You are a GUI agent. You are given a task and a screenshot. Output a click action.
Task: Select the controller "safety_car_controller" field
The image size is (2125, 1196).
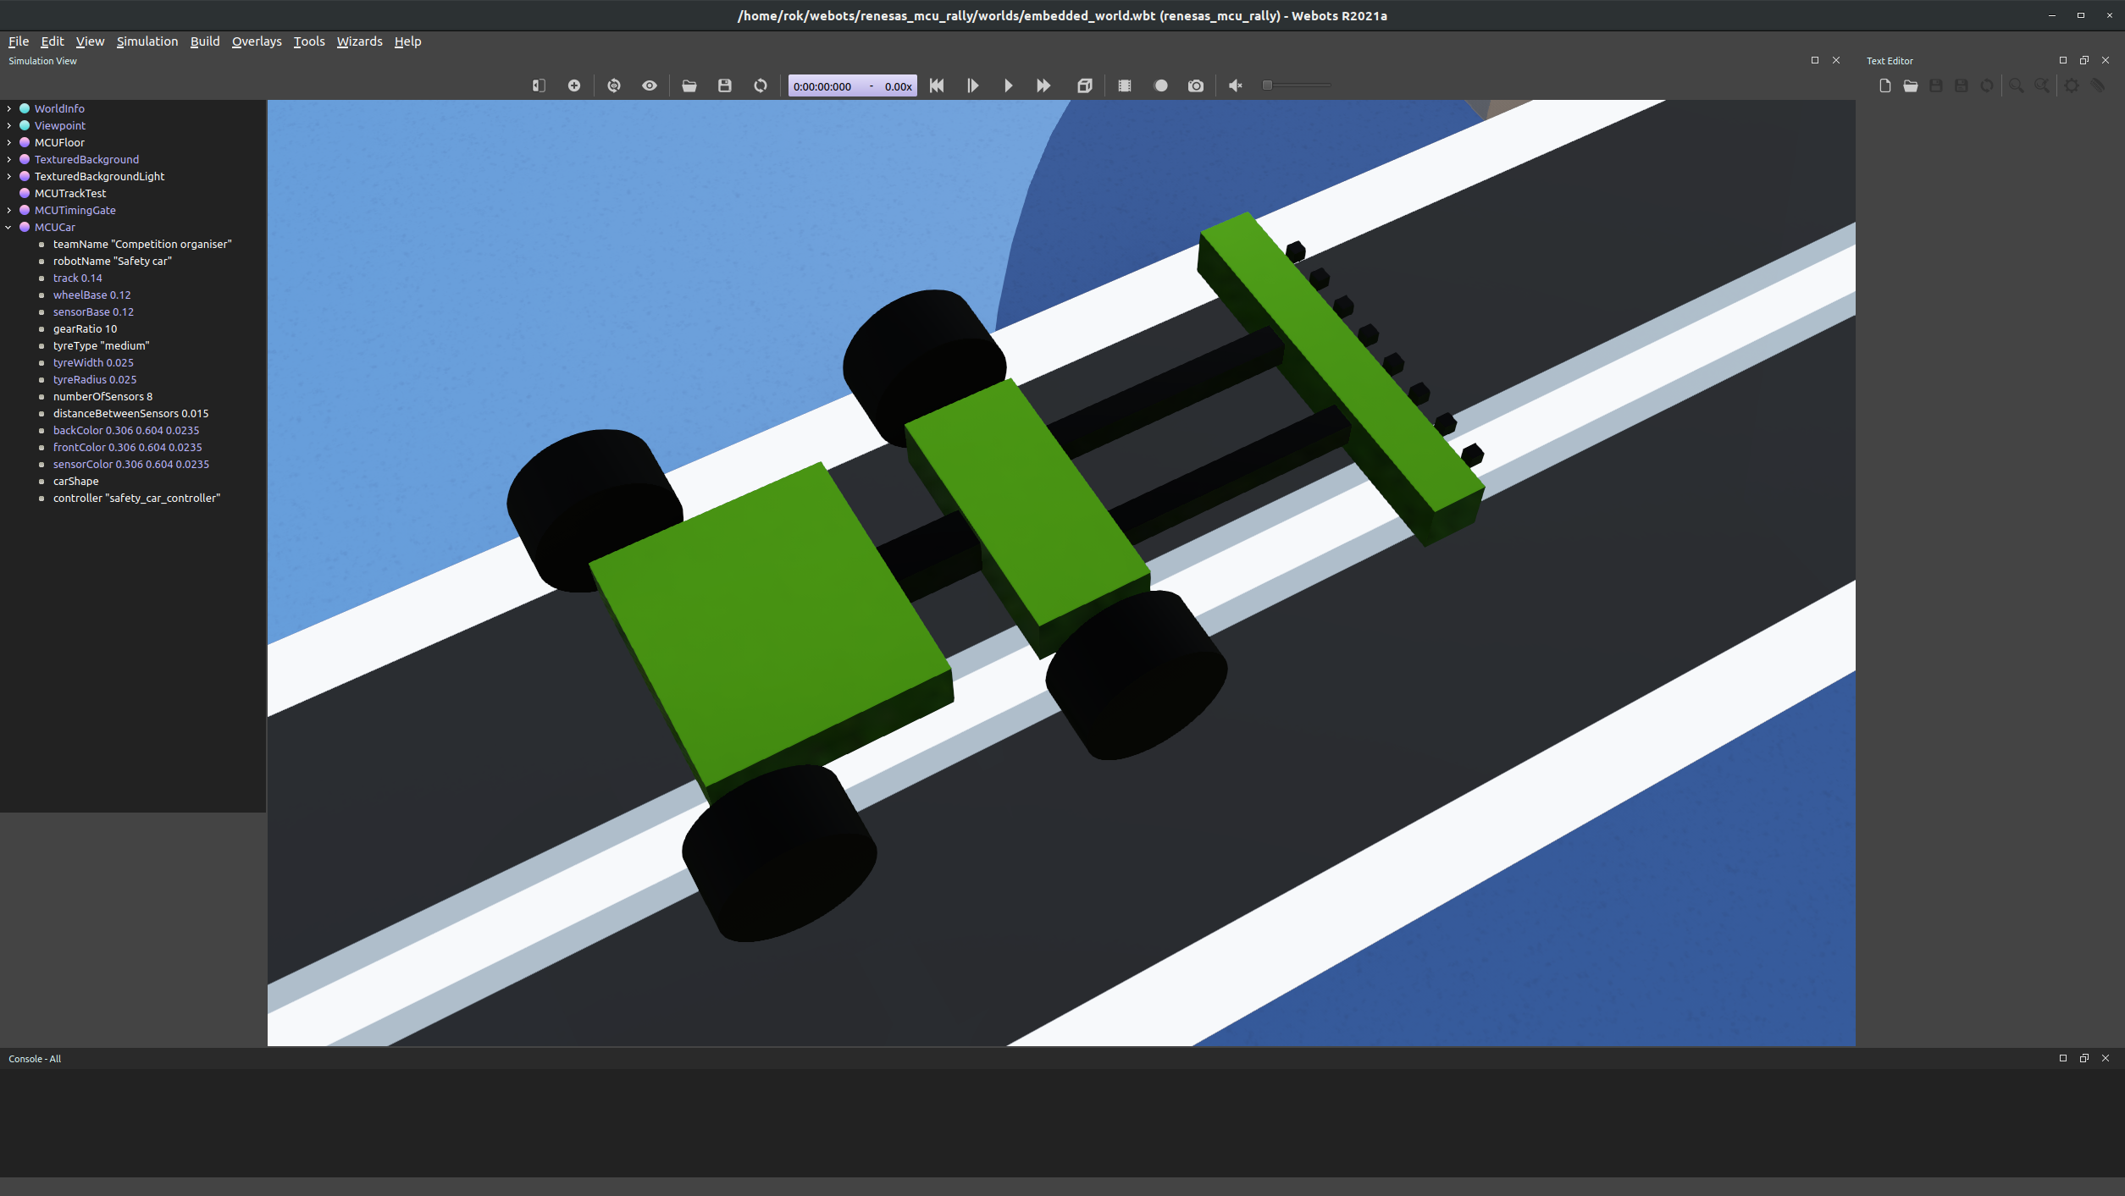click(136, 498)
